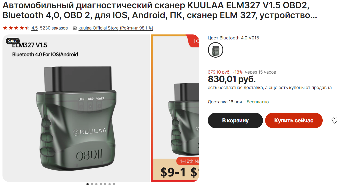Viewport: 337px width, 191px height.
Task: Select the last image carousel dot
Action: click(x=114, y=184)
